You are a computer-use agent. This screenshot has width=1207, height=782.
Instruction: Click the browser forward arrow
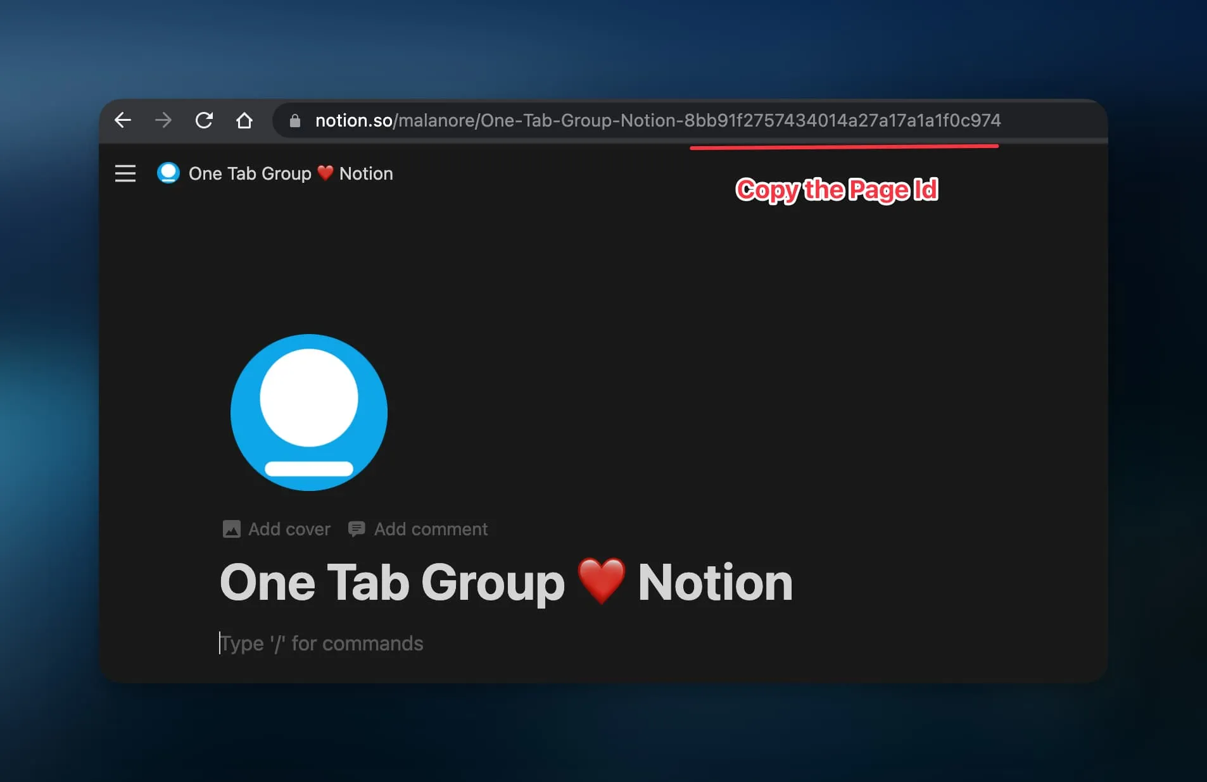pyautogui.click(x=164, y=120)
